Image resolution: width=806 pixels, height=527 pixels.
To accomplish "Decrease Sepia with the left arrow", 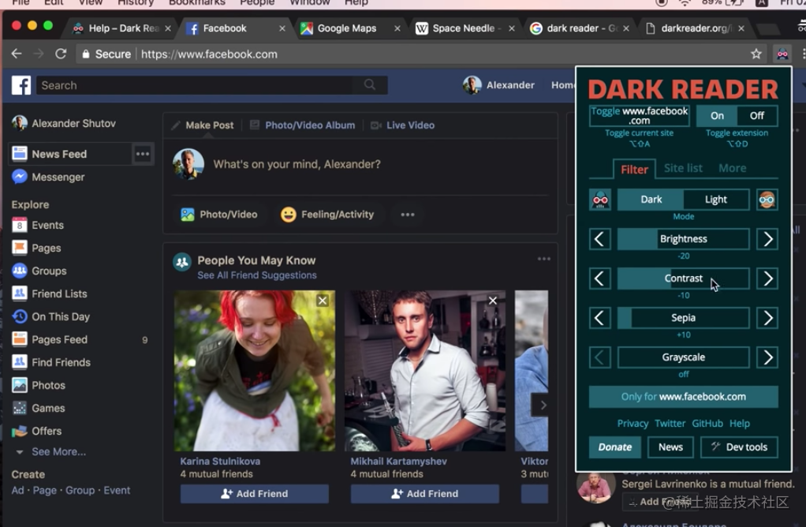I will pyautogui.click(x=599, y=318).
